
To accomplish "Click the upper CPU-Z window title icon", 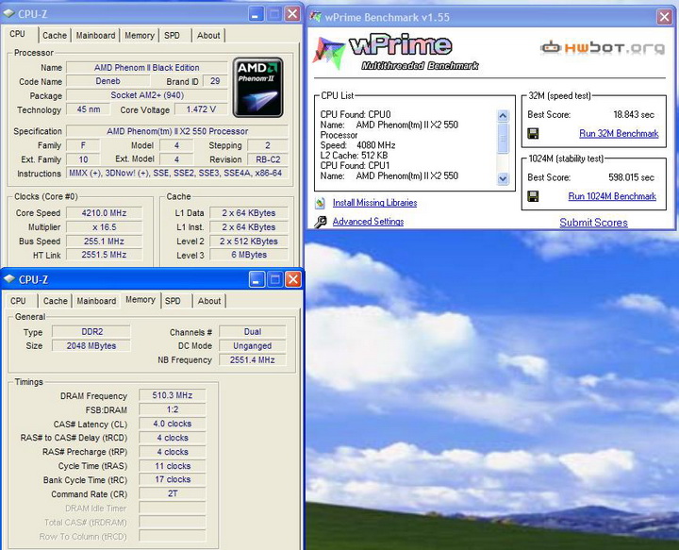I will (x=8, y=14).
